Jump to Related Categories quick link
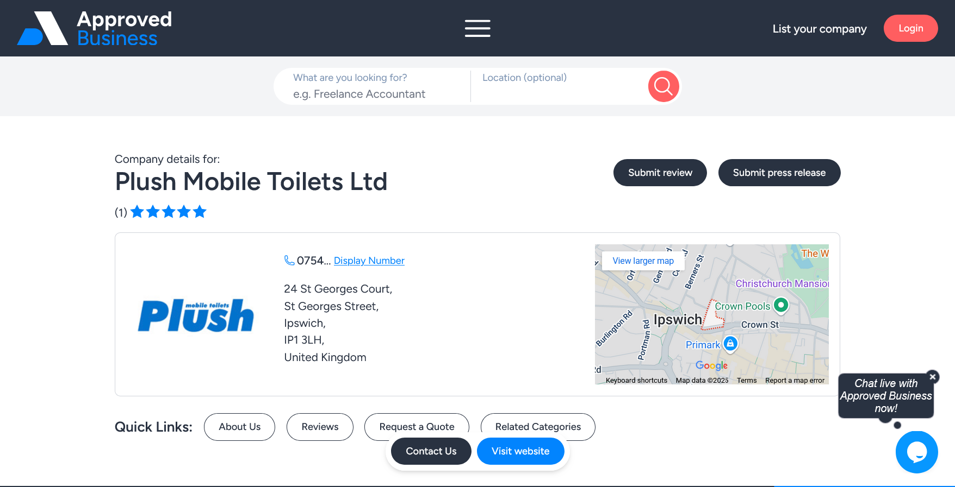The image size is (955, 487). point(537,426)
